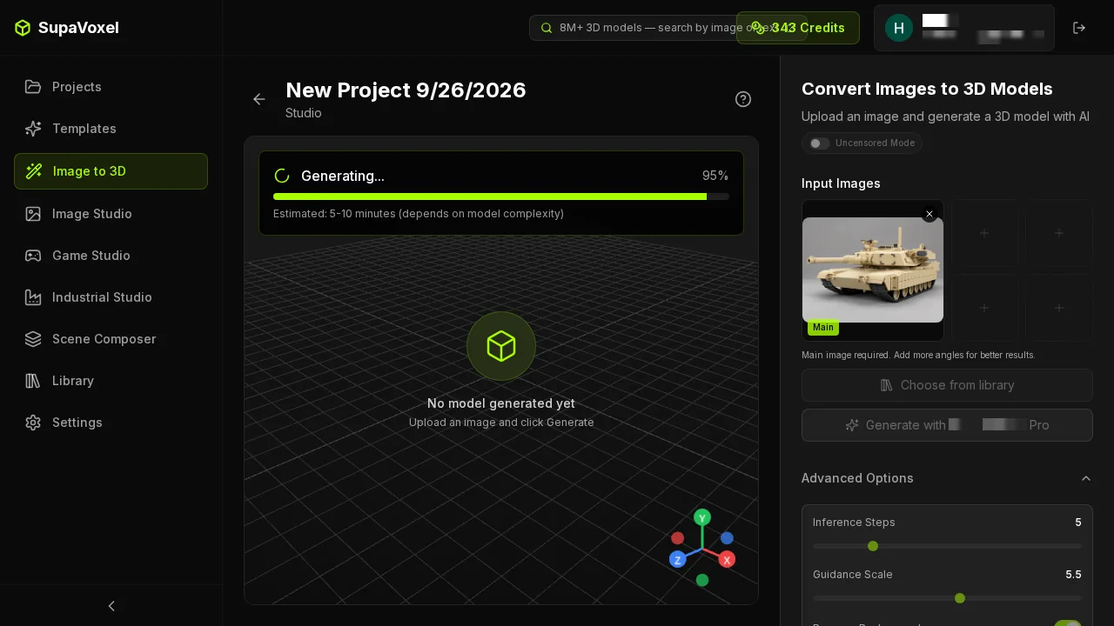Toggle the Remove Background switch
Screen dimensions: 1114x626
(1068, 624)
